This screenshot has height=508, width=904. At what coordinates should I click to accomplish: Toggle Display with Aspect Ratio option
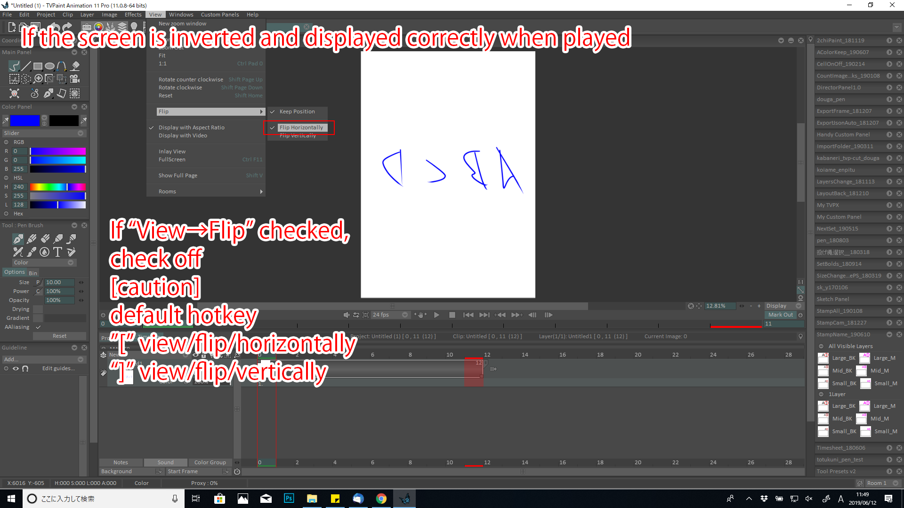point(192,127)
